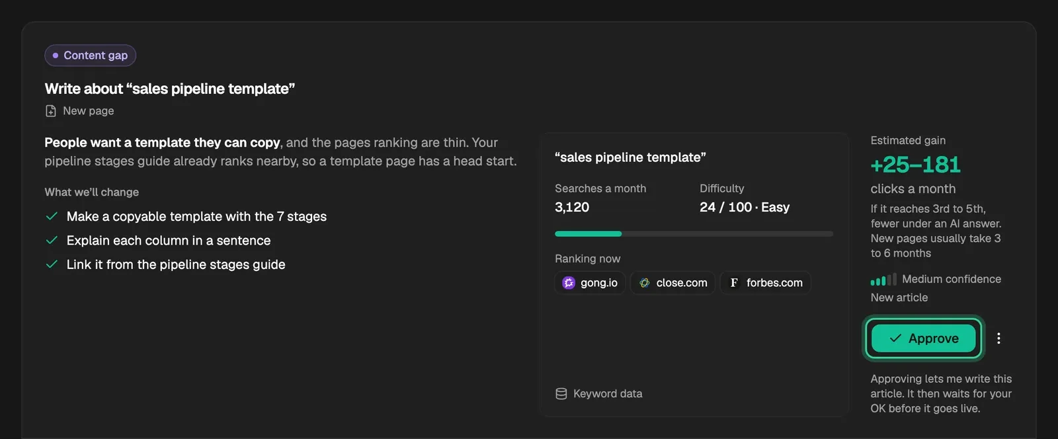
Task: Click the Ranking now label
Action: point(587,259)
